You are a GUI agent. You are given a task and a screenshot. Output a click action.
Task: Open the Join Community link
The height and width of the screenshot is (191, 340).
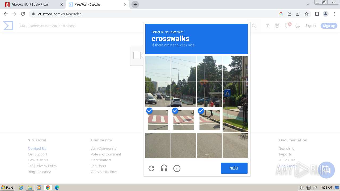(x=104, y=148)
